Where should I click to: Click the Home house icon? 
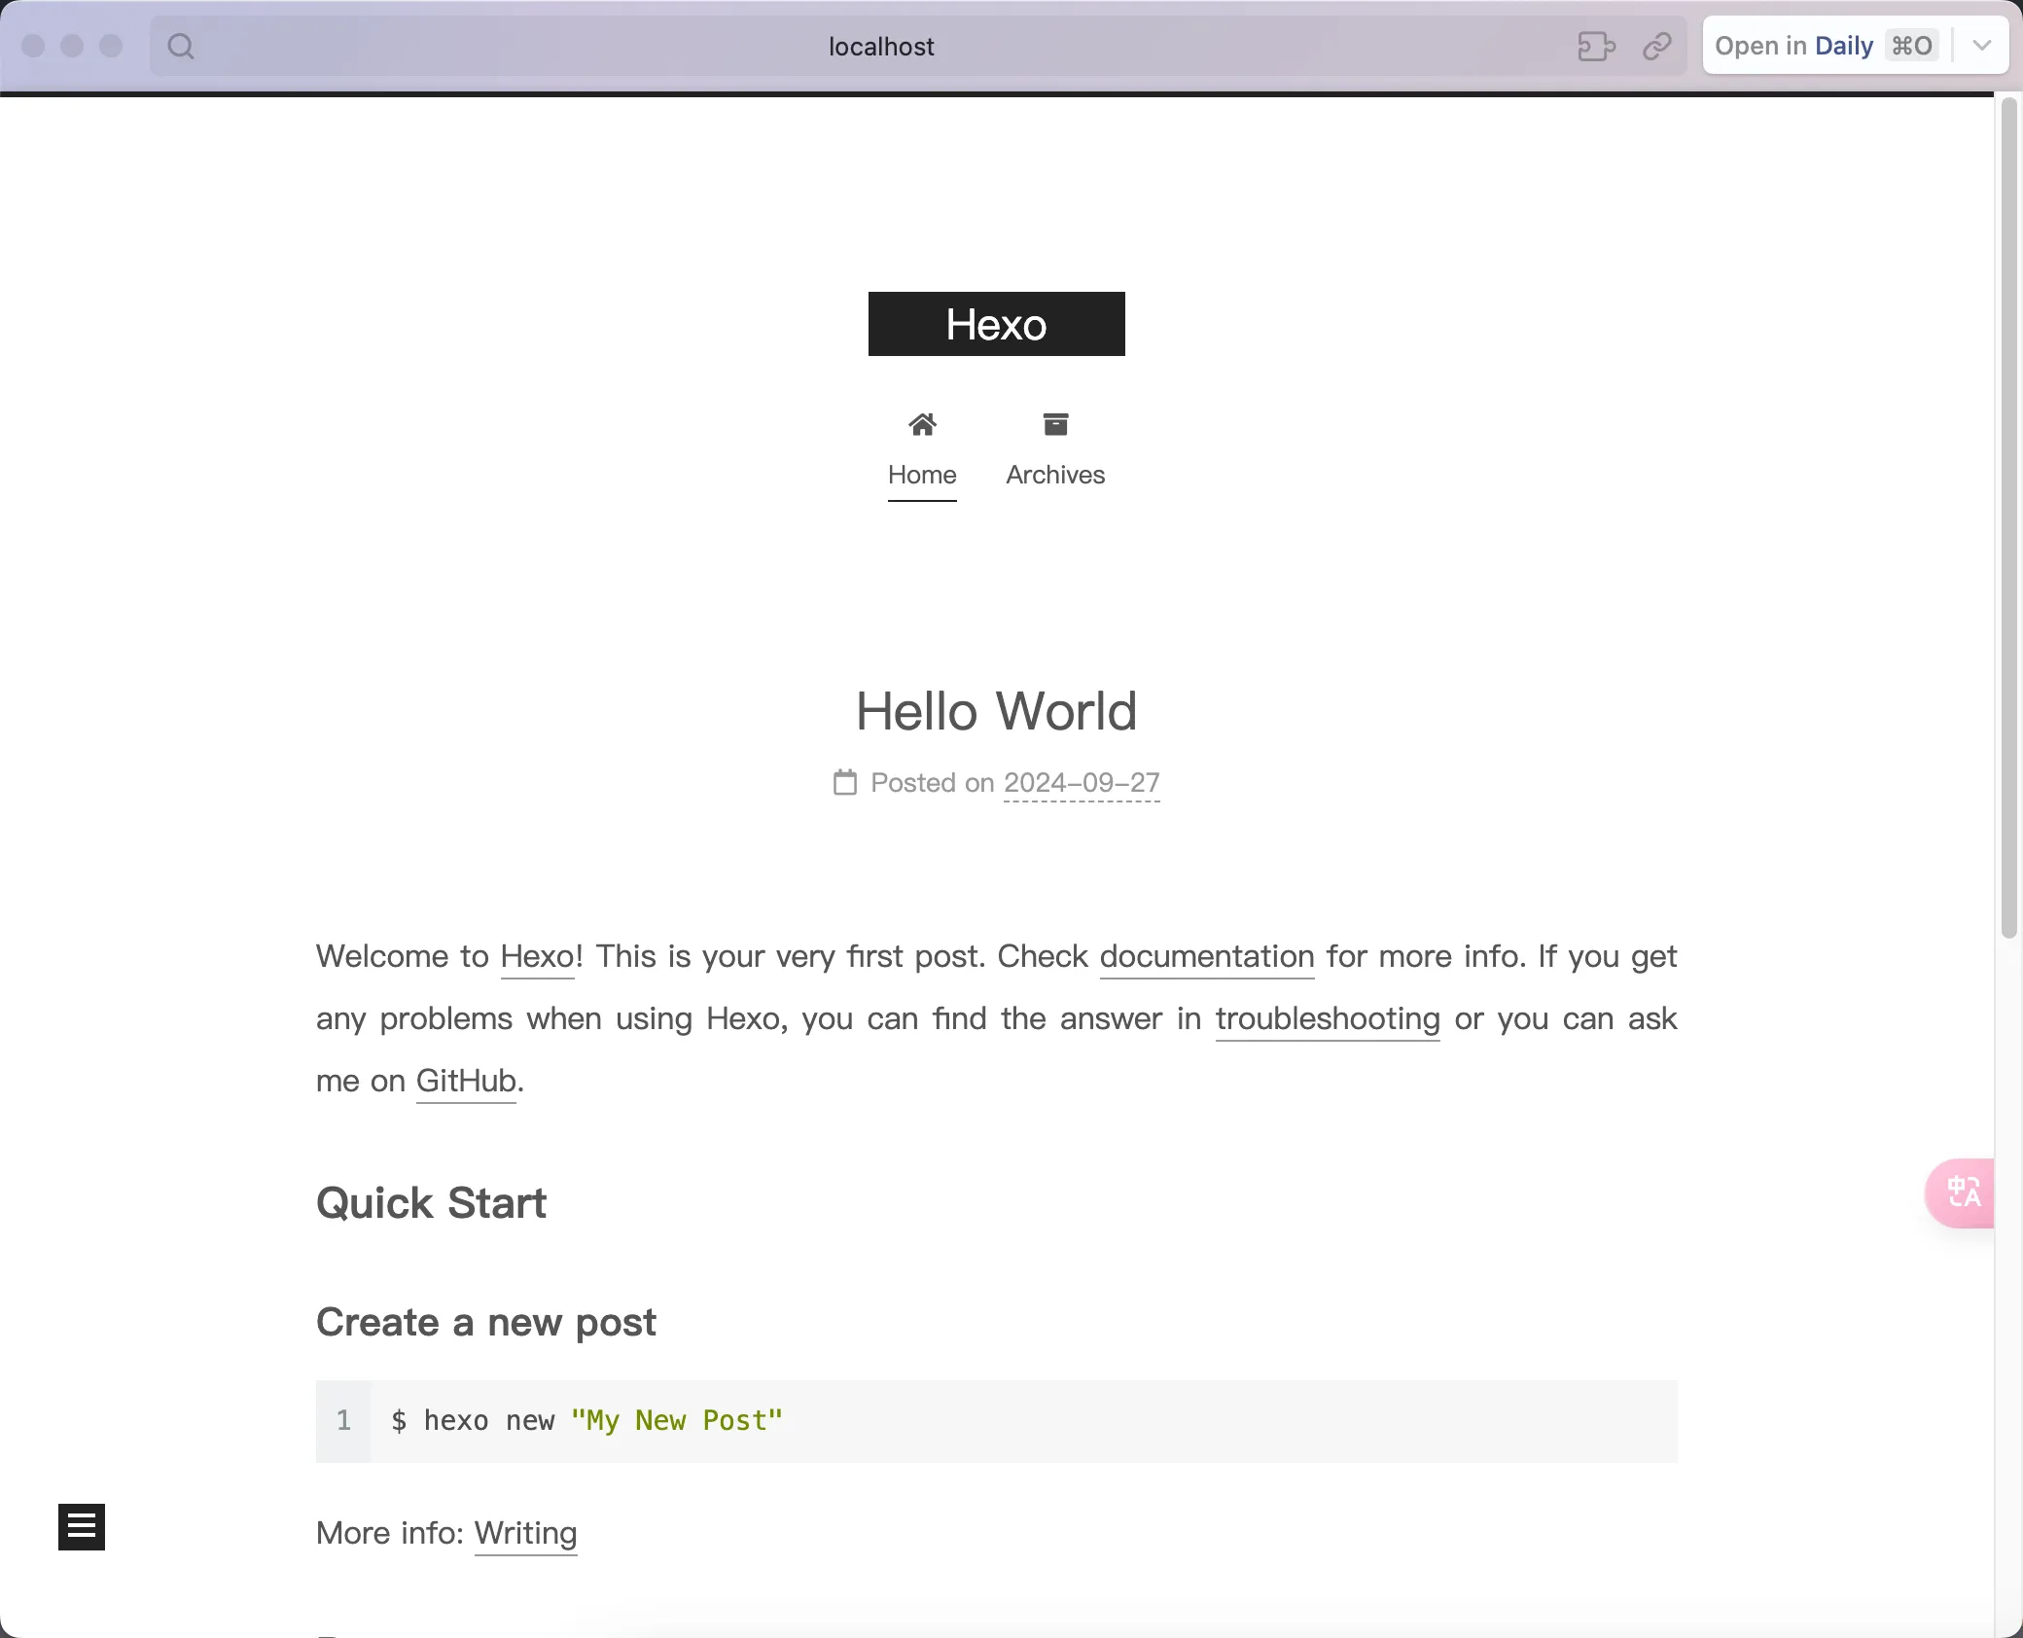pyautogui.click(x=922, y=424)
